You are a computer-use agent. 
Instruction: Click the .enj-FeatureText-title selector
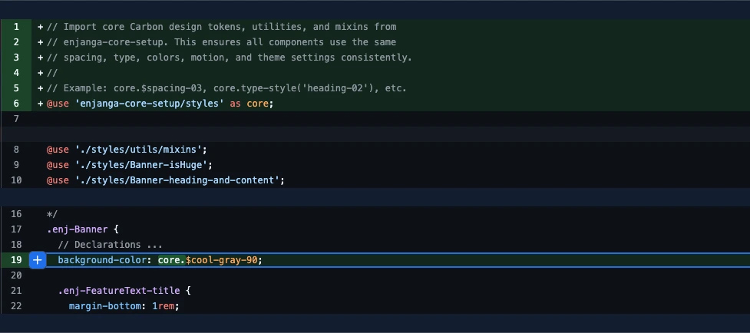[119, 291]
